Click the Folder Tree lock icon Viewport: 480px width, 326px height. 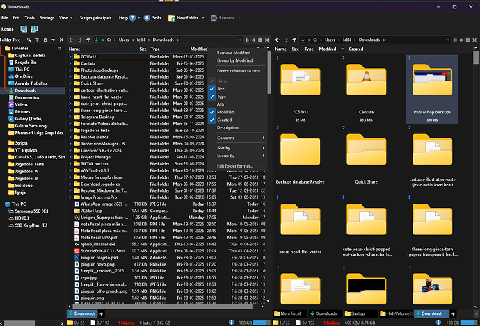[45, 40]
